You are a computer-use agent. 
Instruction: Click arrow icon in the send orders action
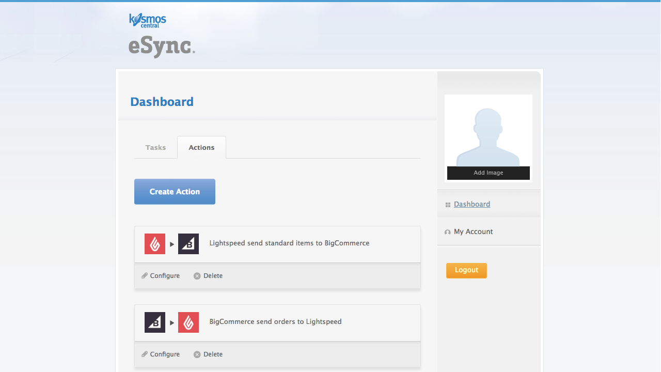click(x=172, y=323)
